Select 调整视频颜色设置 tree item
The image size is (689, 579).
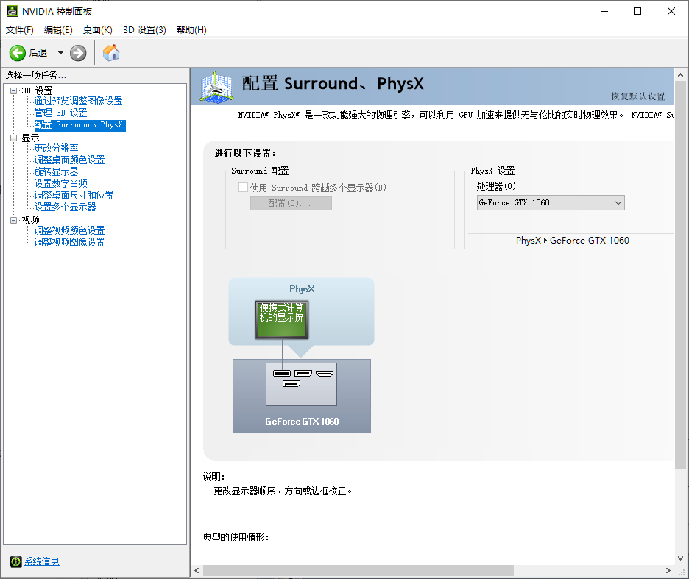click(x=69, y=230)
